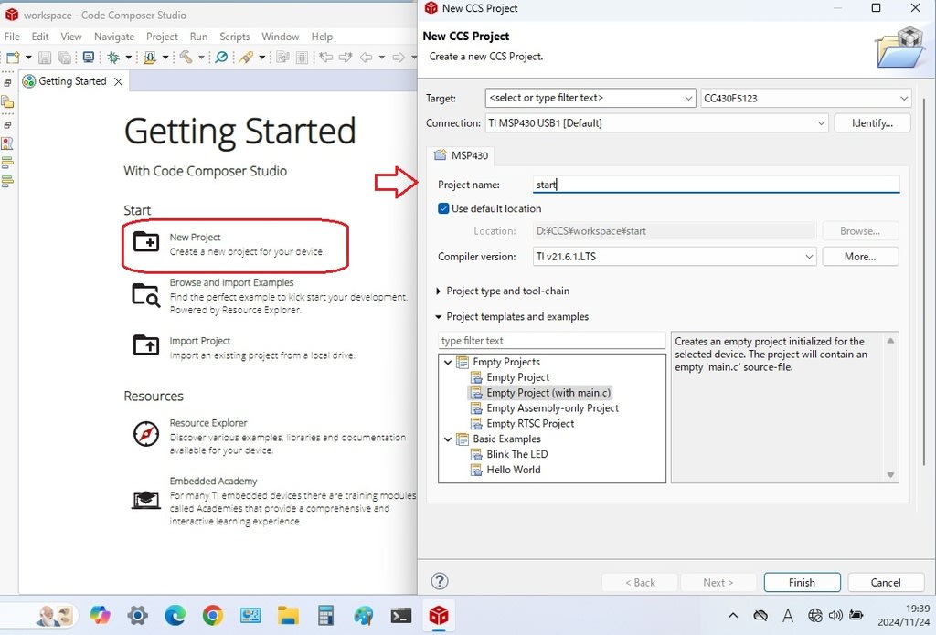Select the Getting Started tab
The width and height of the screenshot is (936, 635).
pyautogui.click(x=72, y=81)
